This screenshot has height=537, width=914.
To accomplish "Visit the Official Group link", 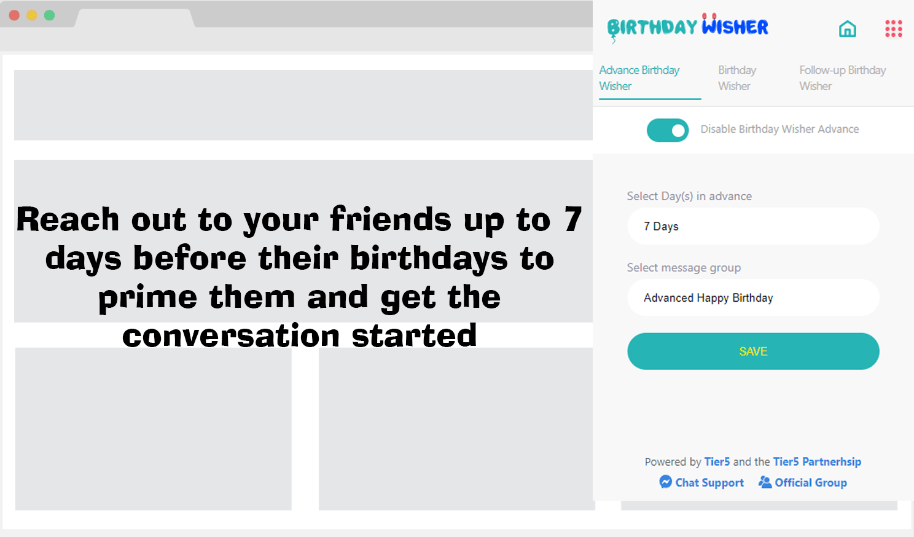I will (x=811, y=483).
